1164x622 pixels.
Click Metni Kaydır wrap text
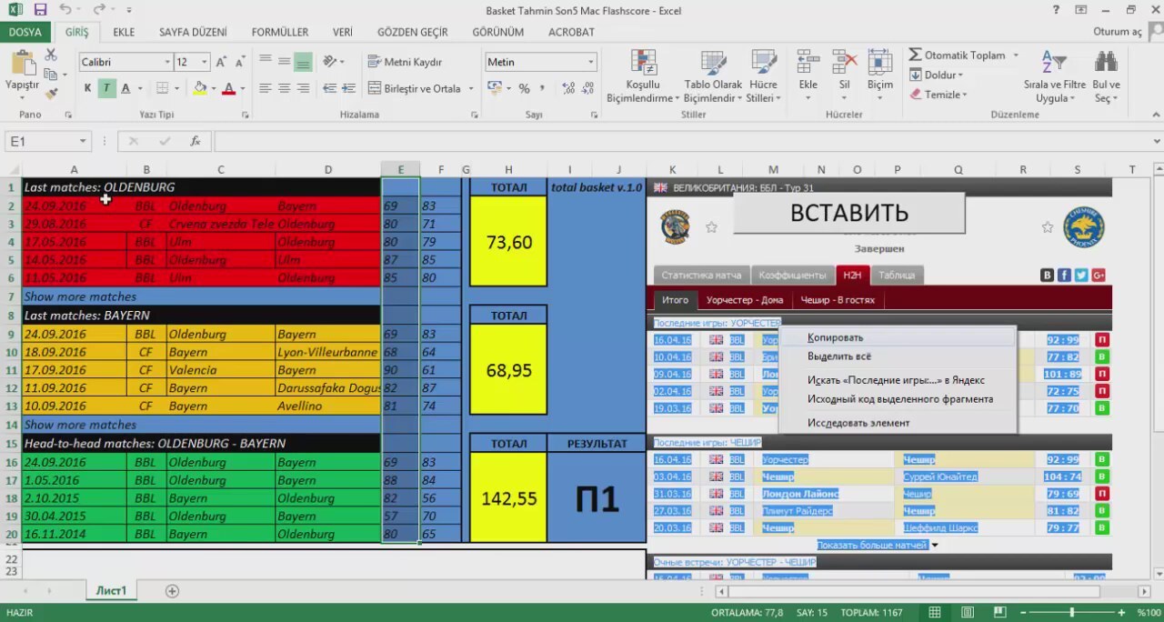point(406,62)
